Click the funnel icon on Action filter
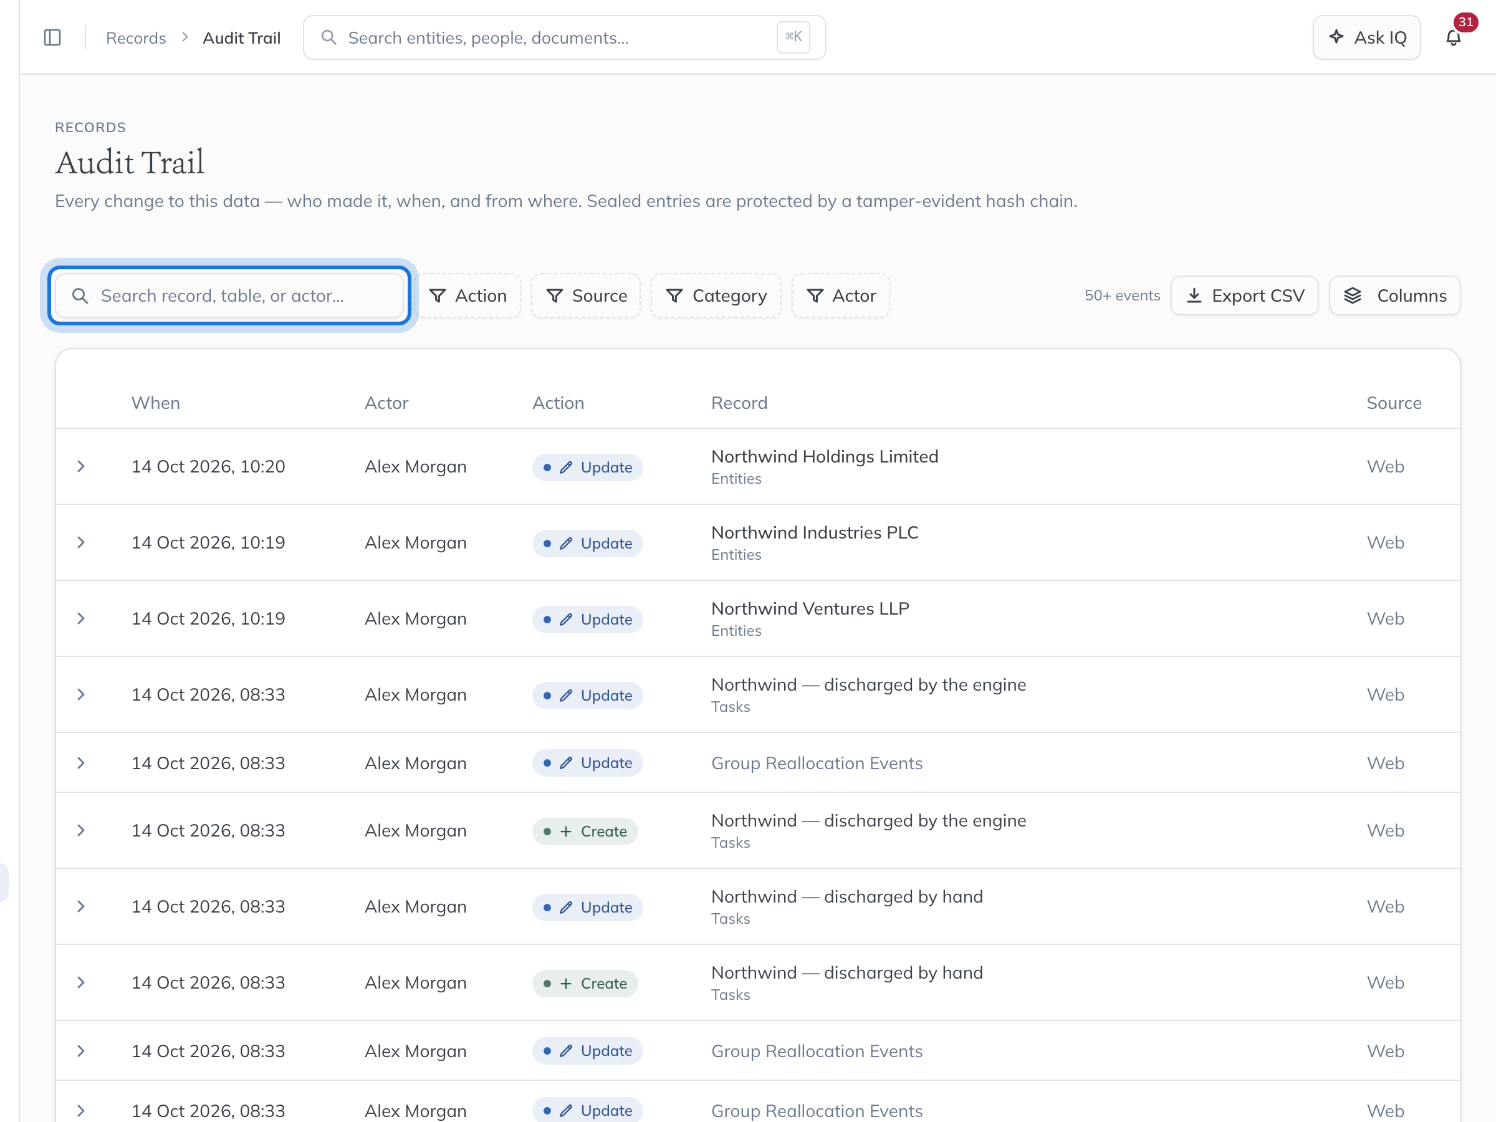The width and height of the screenshot is (1496, 1122). click(x=438, y=295)
